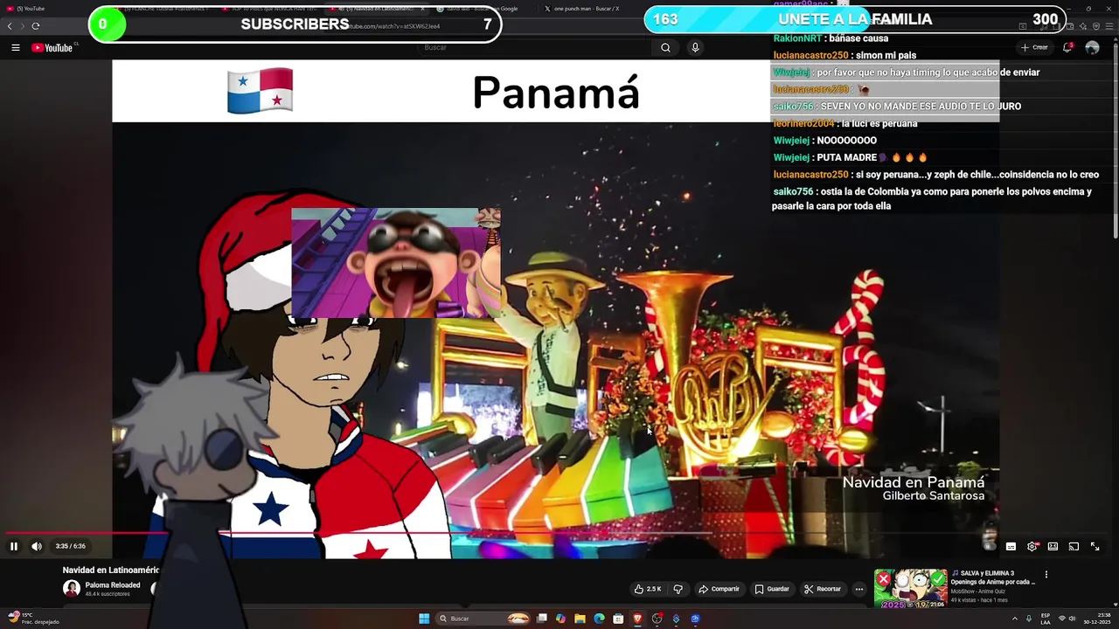Click ESP LAA language indicator
1119x629 pixels.
(x=1046, y=619)
